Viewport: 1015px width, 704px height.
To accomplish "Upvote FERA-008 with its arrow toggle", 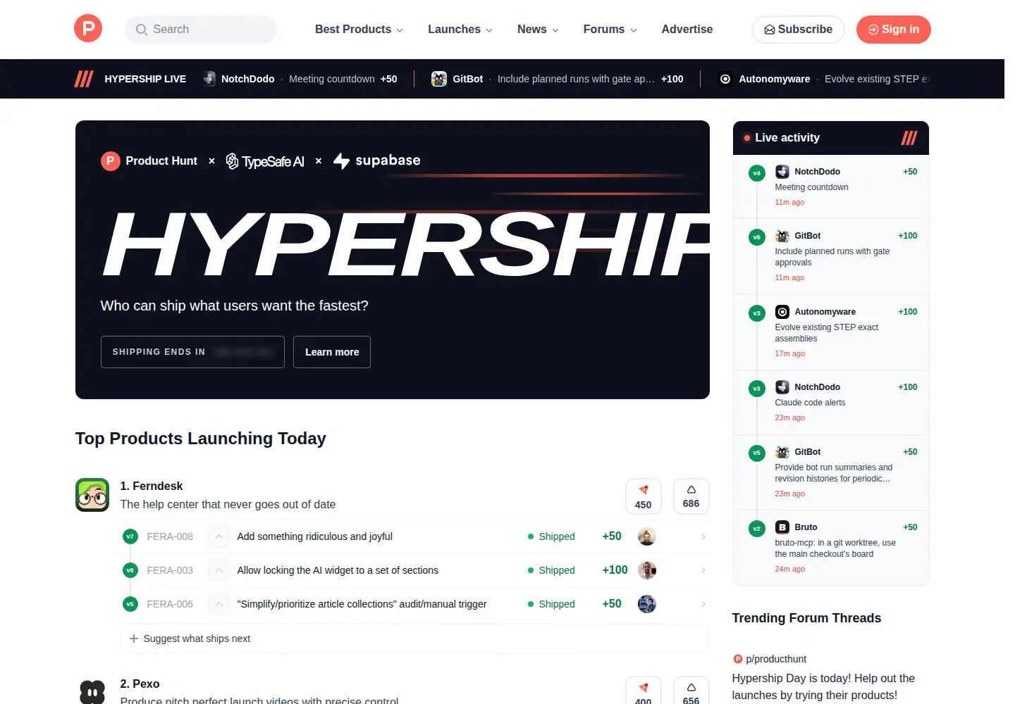I will pos(219,536).
